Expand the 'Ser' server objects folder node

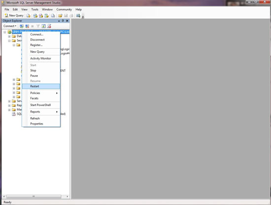[x=9, y=101]
